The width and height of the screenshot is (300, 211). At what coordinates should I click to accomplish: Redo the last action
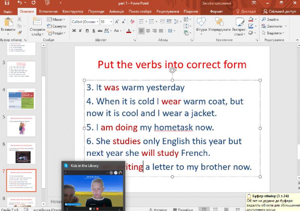(34, 3)
